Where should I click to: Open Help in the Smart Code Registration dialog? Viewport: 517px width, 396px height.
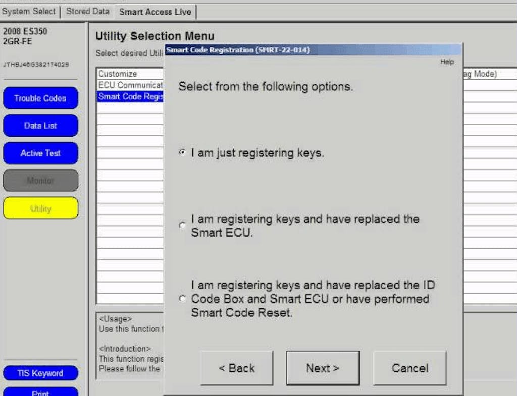pos(447,62)
